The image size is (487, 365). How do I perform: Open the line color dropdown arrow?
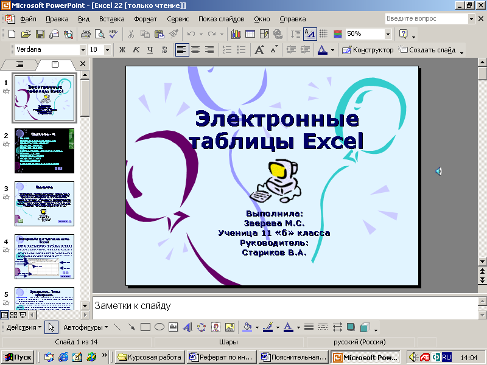278,327
